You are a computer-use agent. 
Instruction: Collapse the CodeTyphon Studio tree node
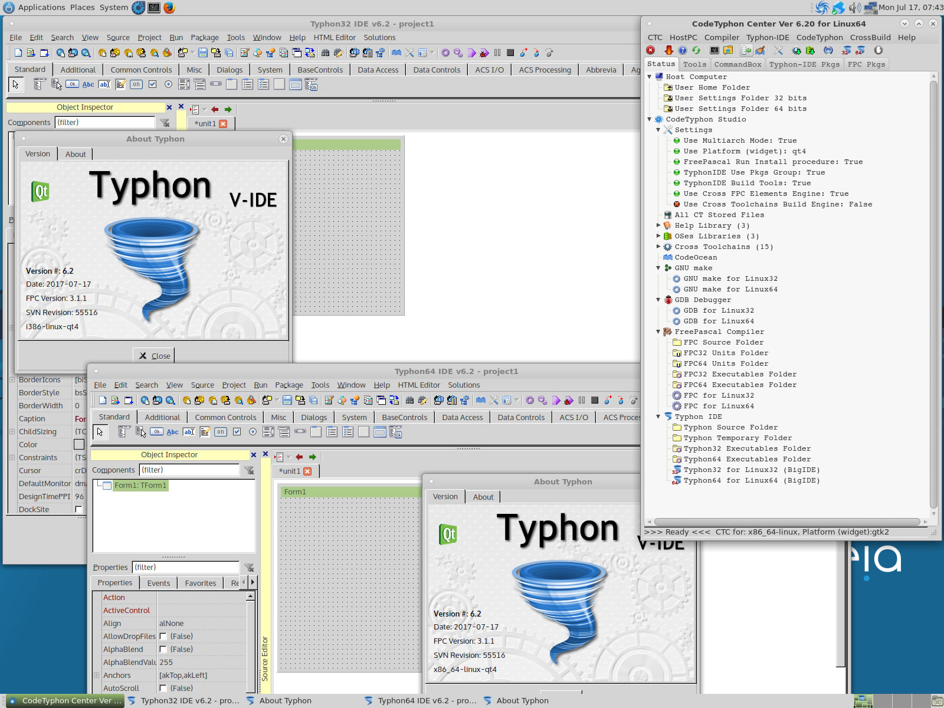pos(650,119)
